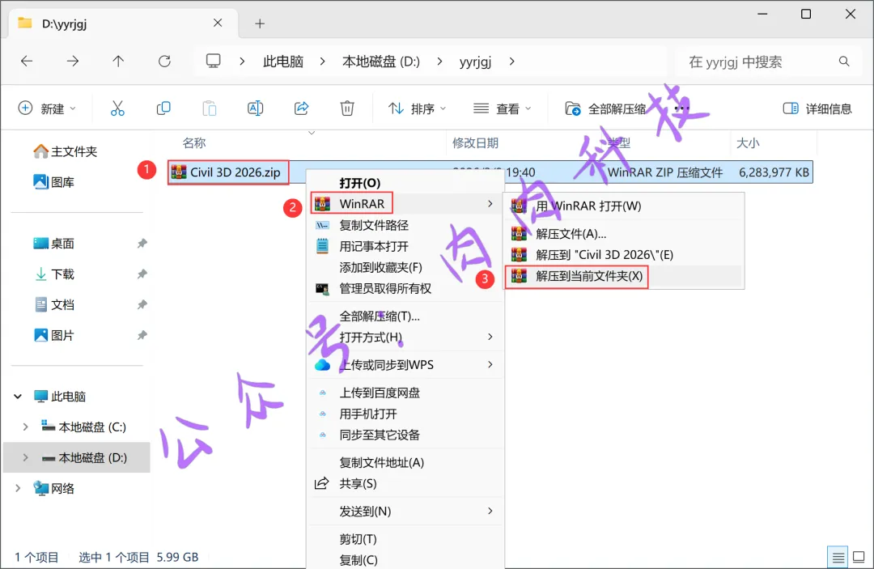Click chevron after yyrjgj in address bar
The height and width of the screenshot is (569, 874).
511,62
